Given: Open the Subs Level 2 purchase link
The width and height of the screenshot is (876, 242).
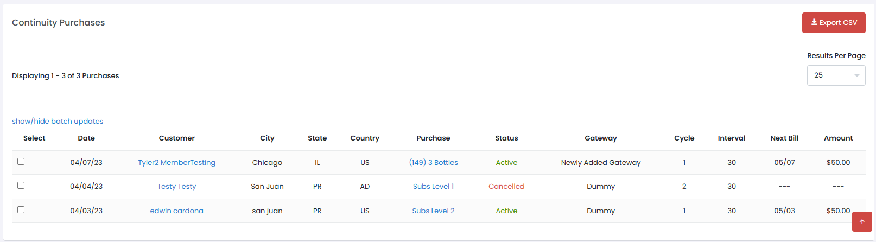Looking at the screenshot, I should (x=433, y=211).
